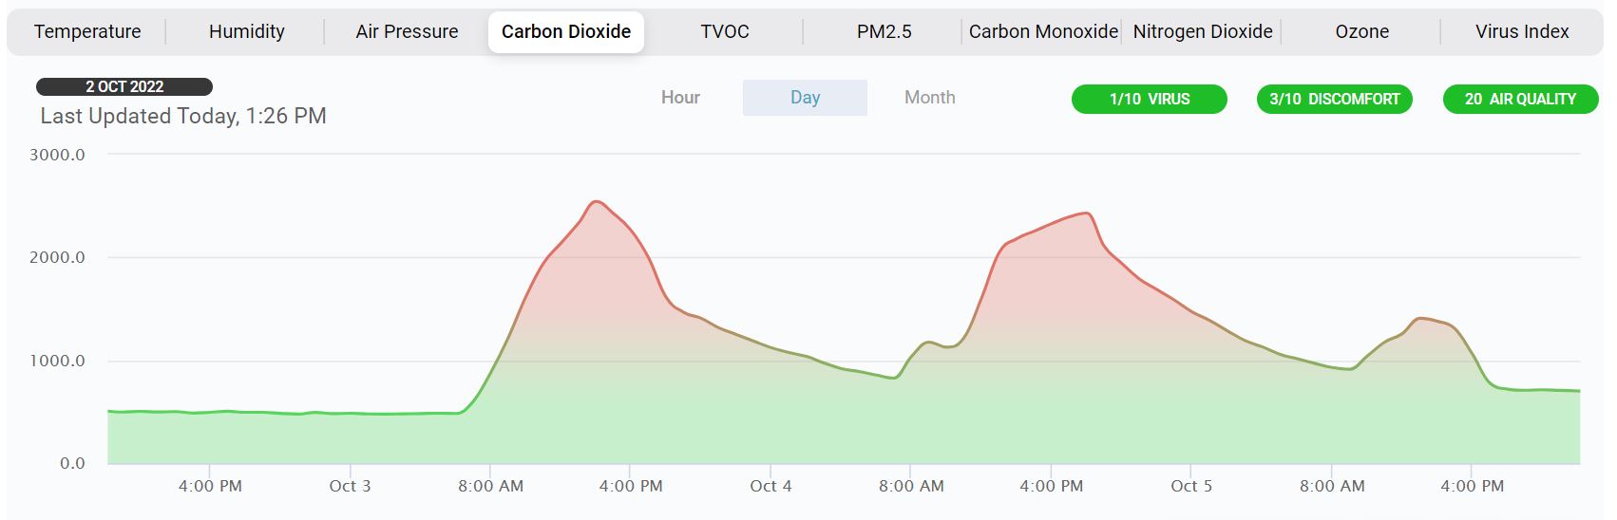Show the TVOC readings tab
The image size is (1617, 520).
(725, 31)
